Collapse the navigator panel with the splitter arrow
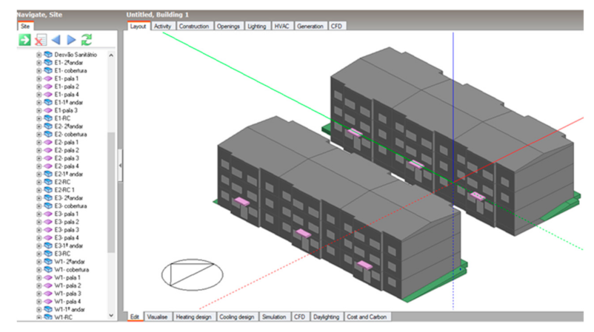This screenshot has height=332, width=594. [120, 166]
